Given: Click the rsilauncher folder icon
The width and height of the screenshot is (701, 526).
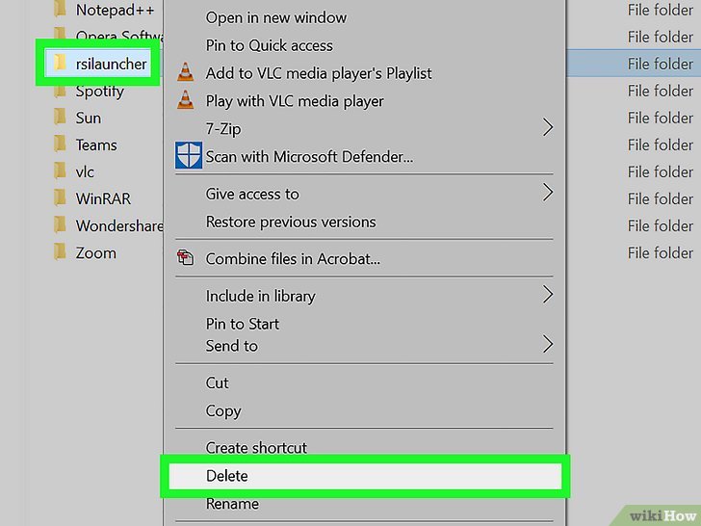Looking at the screenshot, I should [x=60, y=64].
